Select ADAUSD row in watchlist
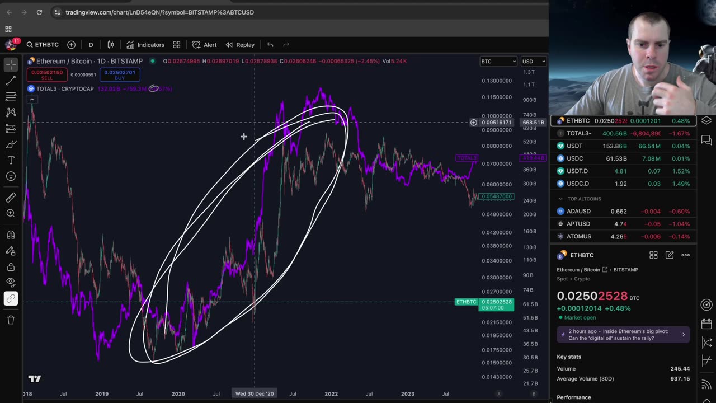Screen dimensions: 716x403 click(x=623, y=212)
